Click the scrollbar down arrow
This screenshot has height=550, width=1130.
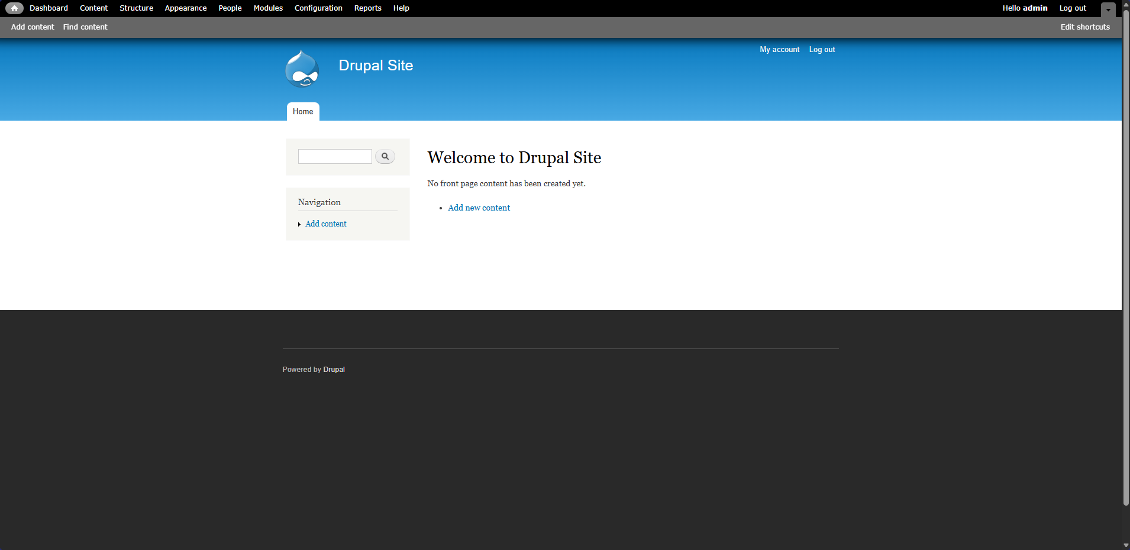pos(1126,545)
